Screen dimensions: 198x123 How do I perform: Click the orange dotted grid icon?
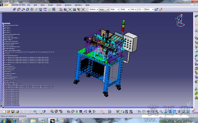(x=102, y=111)
